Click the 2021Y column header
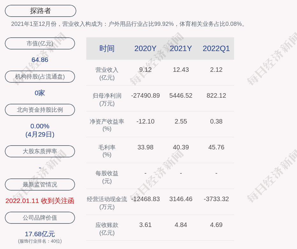The height and width of the screenshot is (249, 297). 181,49
